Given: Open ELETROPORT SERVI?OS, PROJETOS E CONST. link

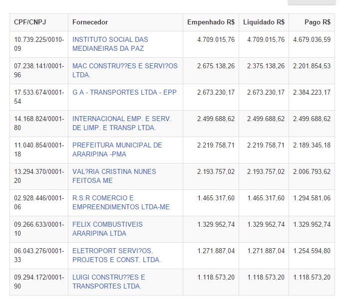Looking at the screenshot, I should [x=116, y=256].
